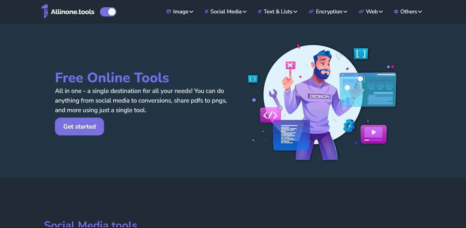Viewport: 466px width, 228px height.
Task: Click the hash icon beside Social Media
Action: click(x=206, y=12)
